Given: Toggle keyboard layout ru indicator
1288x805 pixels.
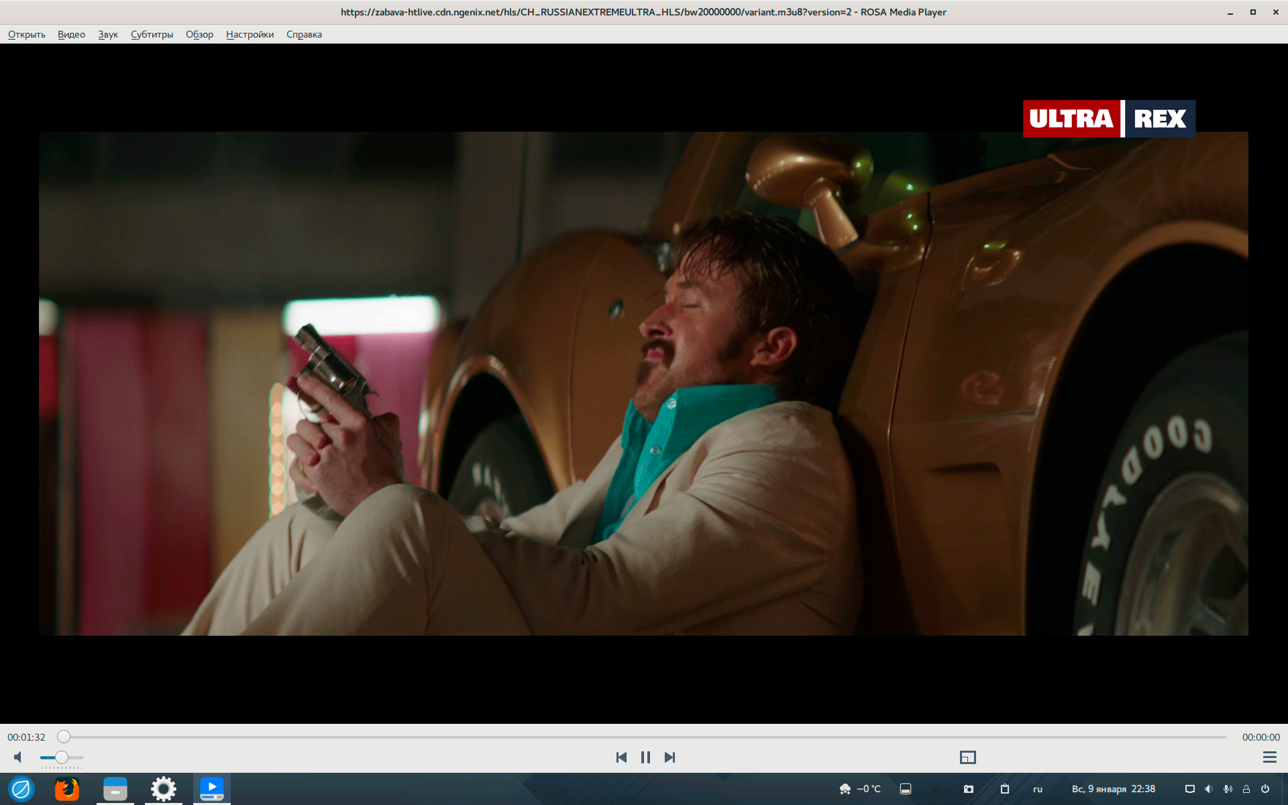Looking at the screenshot, I should 1037,789.
